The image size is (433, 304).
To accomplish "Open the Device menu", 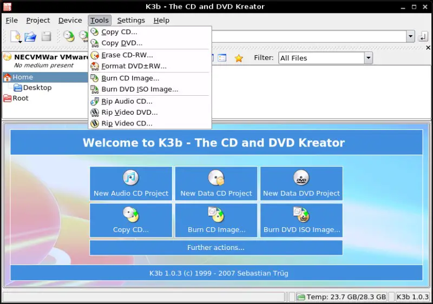I will click(70, 21).
